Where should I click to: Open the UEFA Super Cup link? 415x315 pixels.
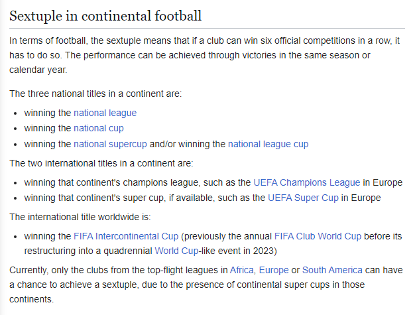click(303, 198)
